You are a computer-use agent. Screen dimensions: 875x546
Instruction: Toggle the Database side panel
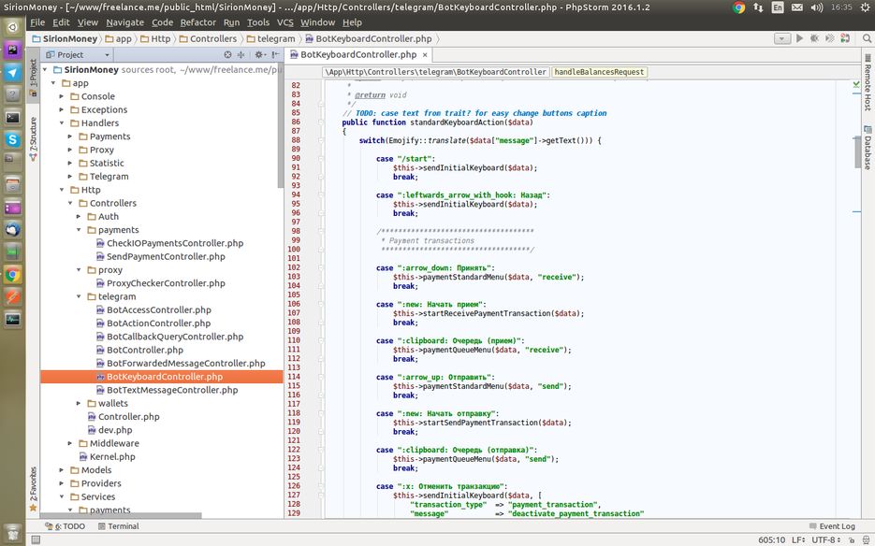click(x=868, y=151)
